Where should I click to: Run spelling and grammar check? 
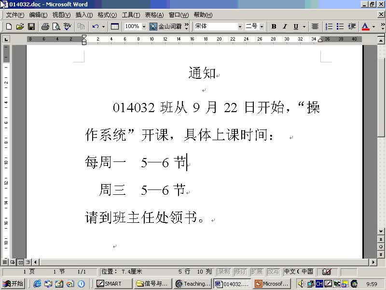(68, 27)
